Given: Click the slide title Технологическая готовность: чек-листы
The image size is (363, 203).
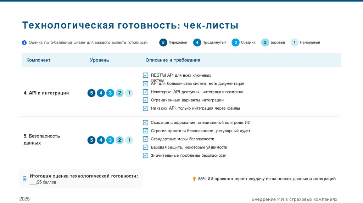Looking at the screenshot, I should (130, 25).
